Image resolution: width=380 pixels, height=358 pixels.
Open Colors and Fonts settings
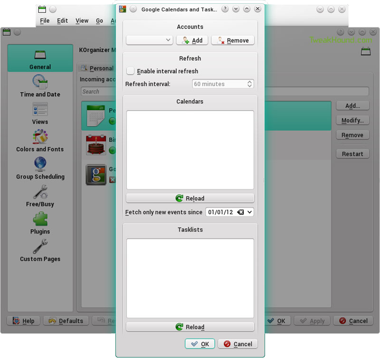click(x=40, y=141)
